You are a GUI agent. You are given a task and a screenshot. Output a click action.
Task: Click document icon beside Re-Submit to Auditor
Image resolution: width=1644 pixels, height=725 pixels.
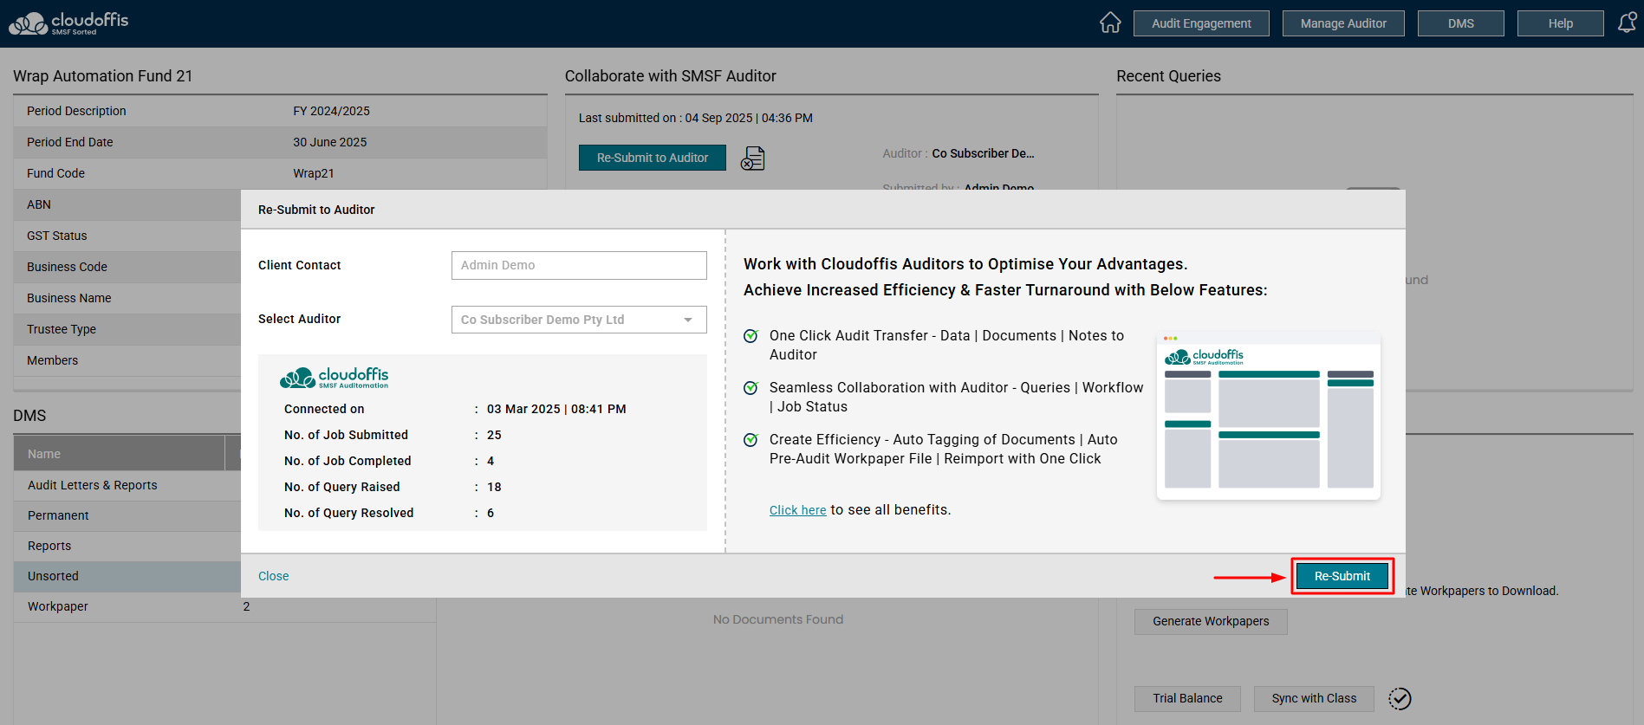coord(752,159)
